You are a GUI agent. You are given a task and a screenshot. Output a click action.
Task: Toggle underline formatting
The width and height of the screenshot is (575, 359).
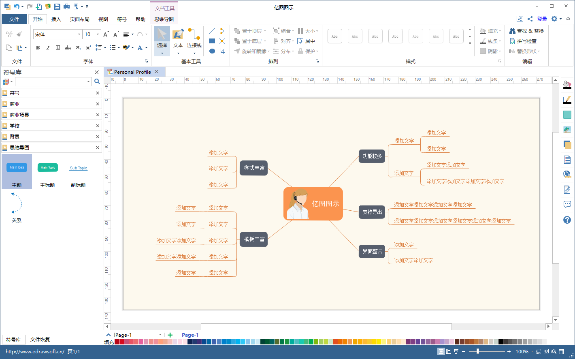click(x=58, y=47)
